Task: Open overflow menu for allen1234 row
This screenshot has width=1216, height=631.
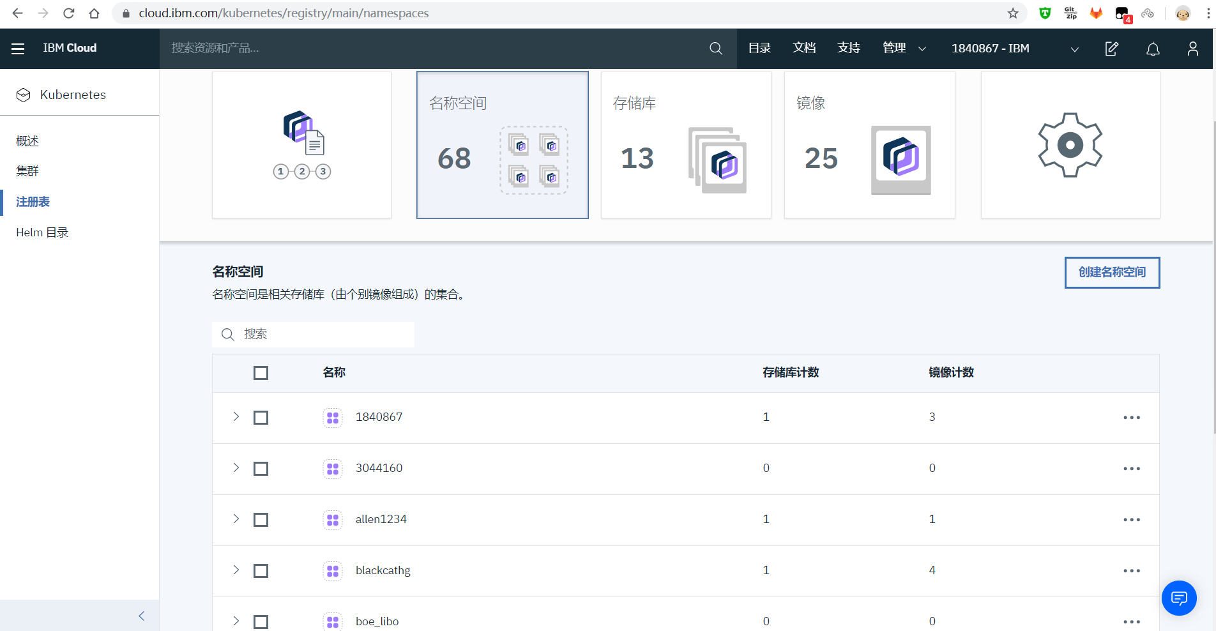Action: click(1132, 520)
